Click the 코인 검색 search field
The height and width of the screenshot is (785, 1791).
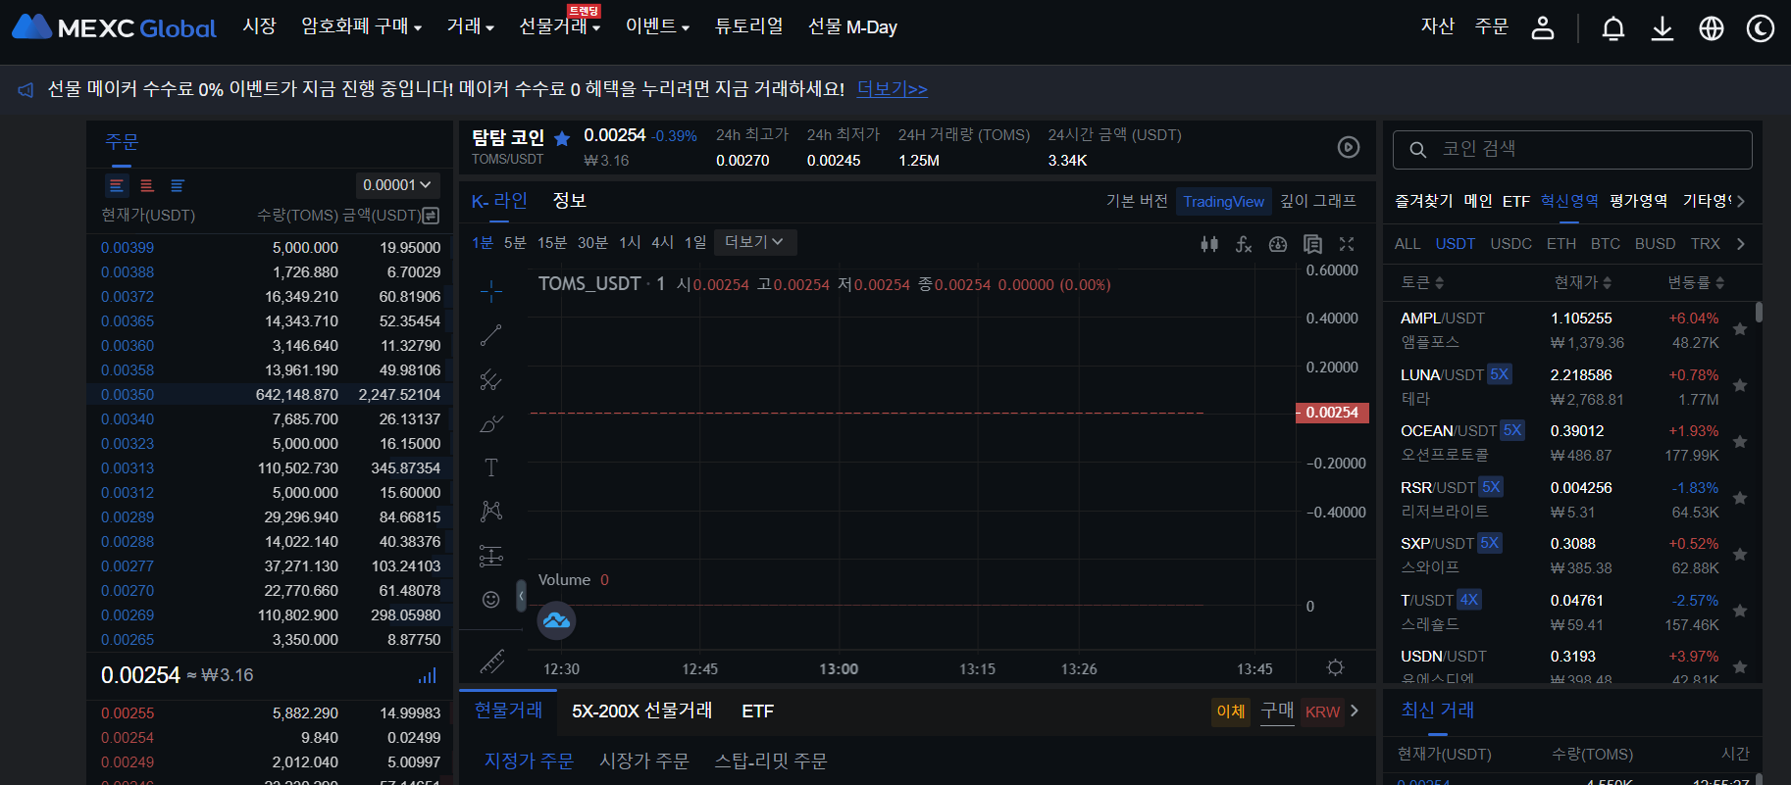pos(1572,150)
